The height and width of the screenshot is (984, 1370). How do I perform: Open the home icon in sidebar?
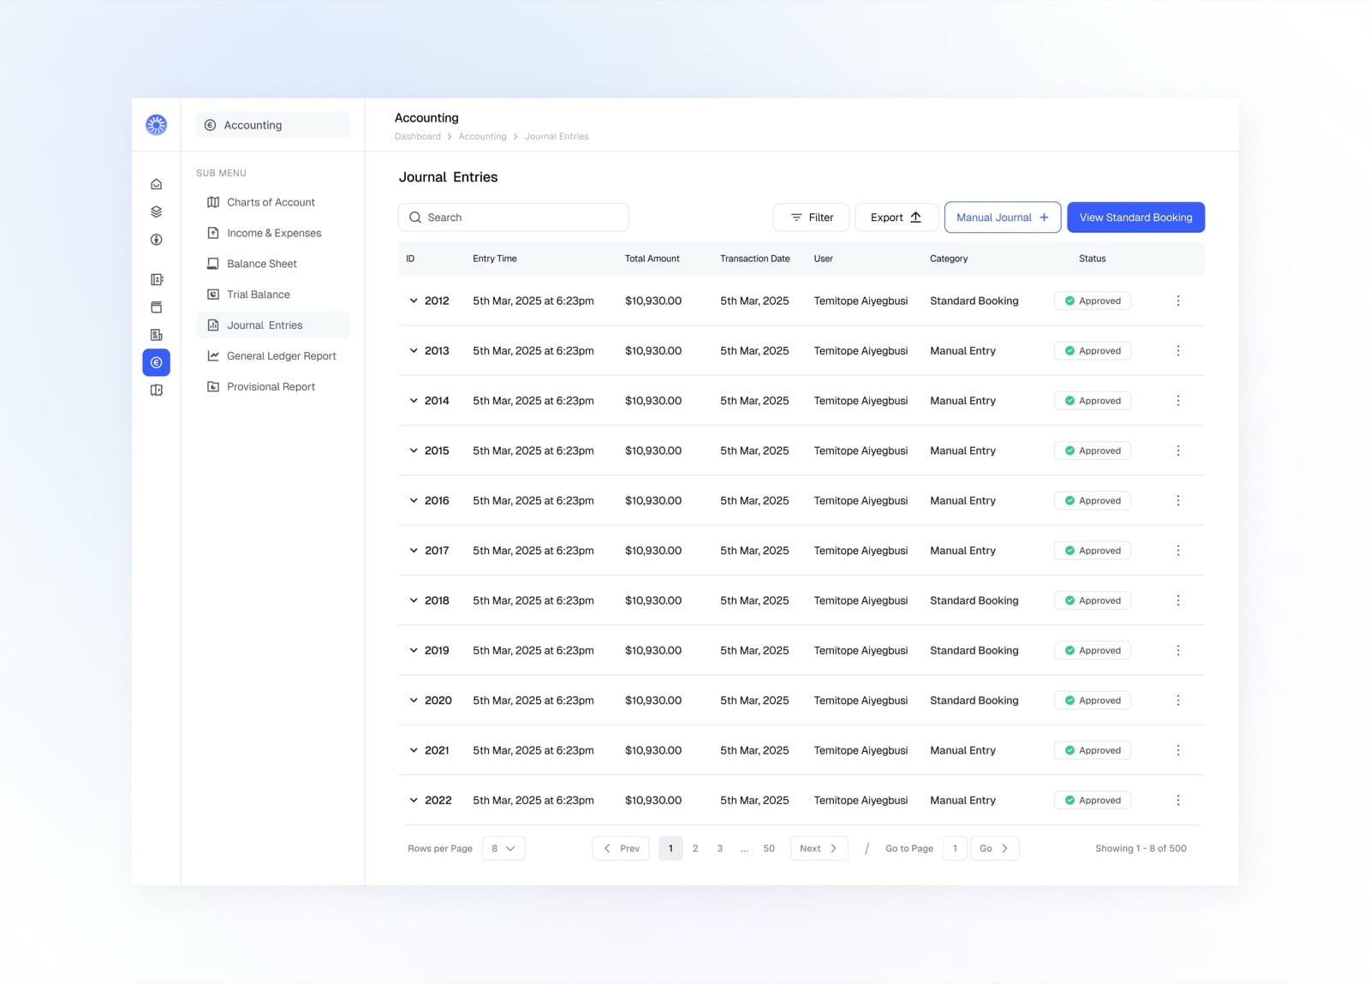tap(156, 184)
